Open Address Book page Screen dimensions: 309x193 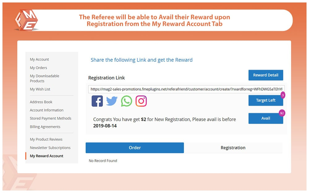(x=41, y=102)
